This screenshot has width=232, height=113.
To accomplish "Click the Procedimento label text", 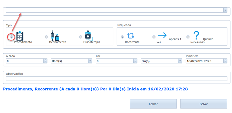I will [x=23, y=42].
